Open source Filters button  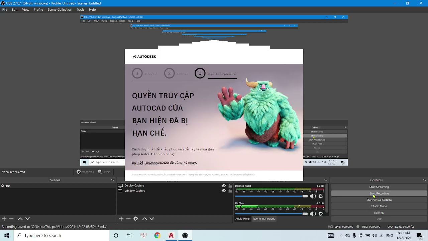pos(104,172)
